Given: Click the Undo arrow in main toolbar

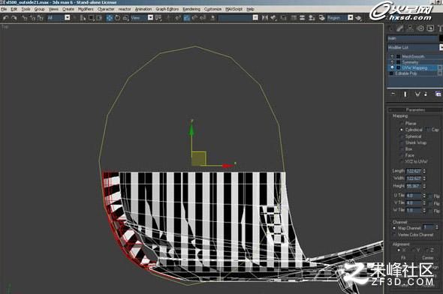Looking at the screenshot, I should 6,18.
